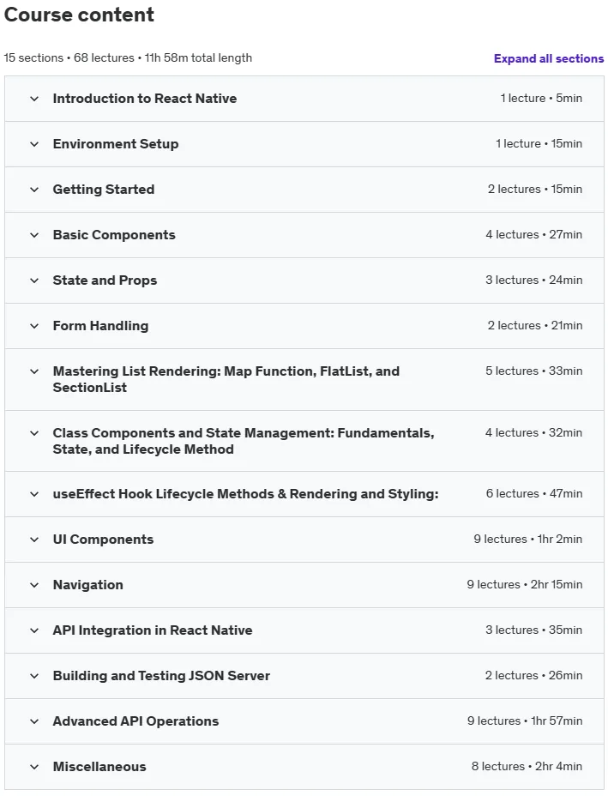The width and height of the screenshot is (608, 796).
Task: Click the chevron beside Class Components section
Action: coord(34,433)
